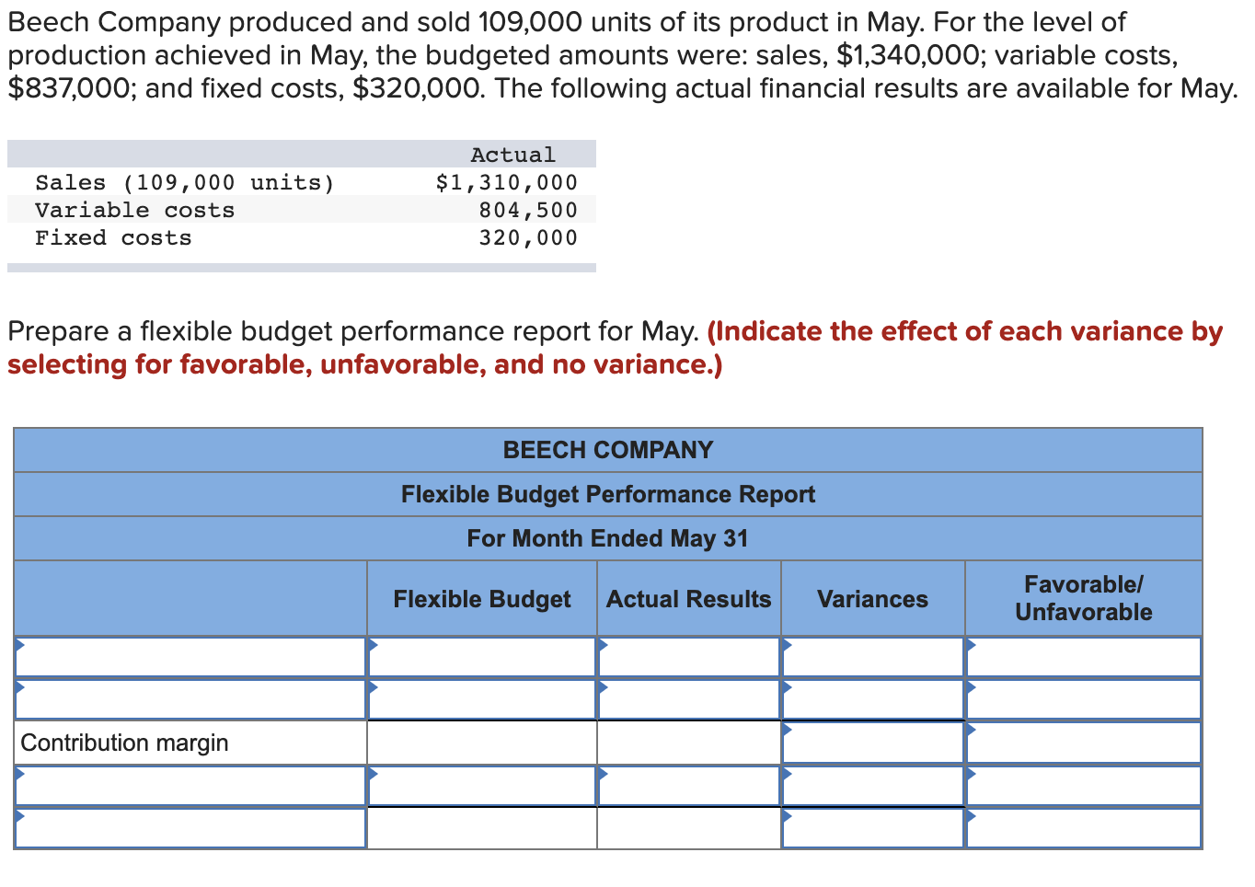Image resolution: width=1255 pixels, height=887 pixels.
Task: Open the first row's account name dropdown
Action: (x=190, y=657)
